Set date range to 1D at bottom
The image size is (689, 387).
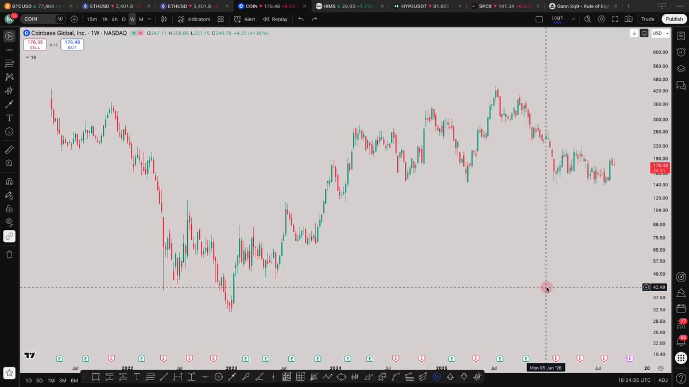click(x=29, y=380)
